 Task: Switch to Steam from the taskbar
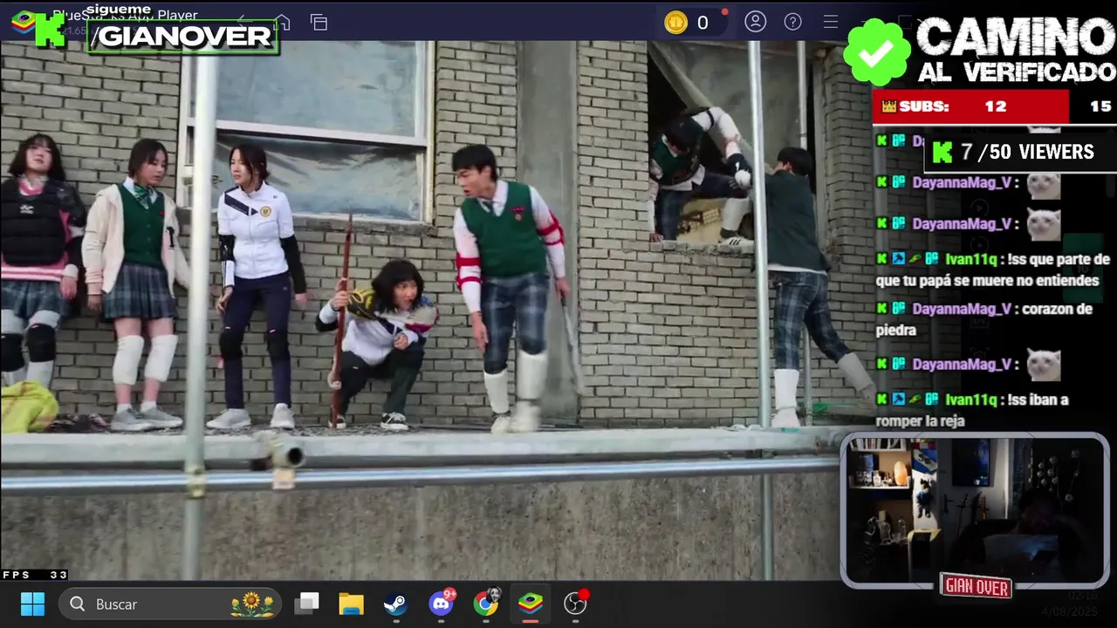tap(395, 604)
